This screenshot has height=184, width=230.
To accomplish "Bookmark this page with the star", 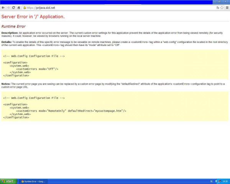I will click(222, 8).
